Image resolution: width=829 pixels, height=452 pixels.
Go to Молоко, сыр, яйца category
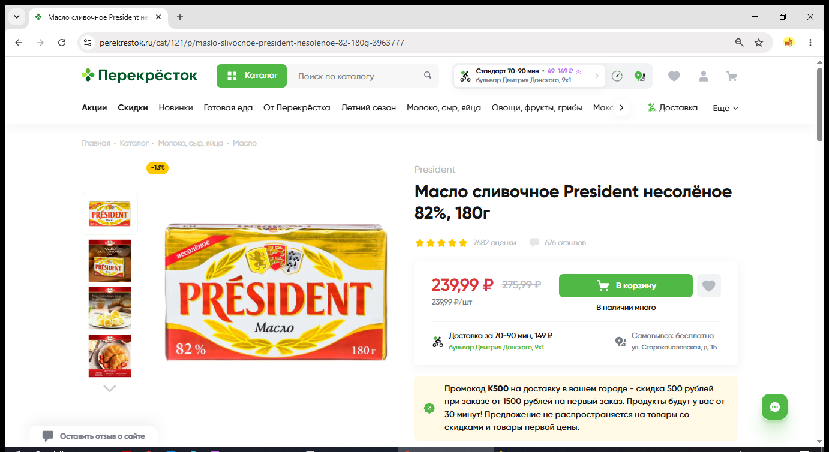click(444, 108)
